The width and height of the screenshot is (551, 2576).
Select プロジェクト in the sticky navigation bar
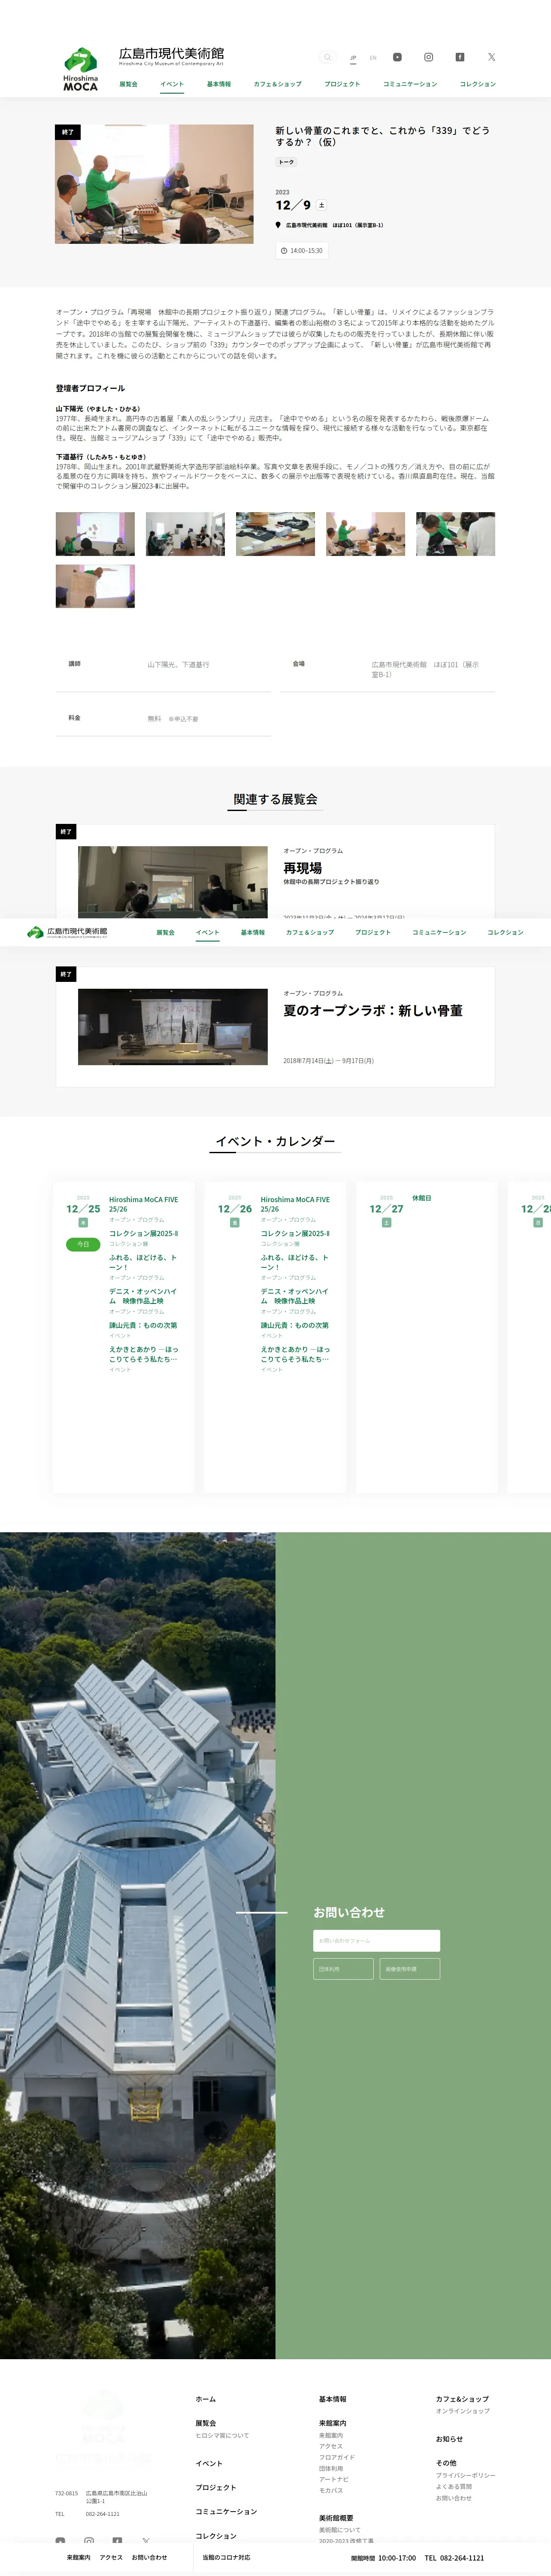pyautogui.click(x=373, y=932)
